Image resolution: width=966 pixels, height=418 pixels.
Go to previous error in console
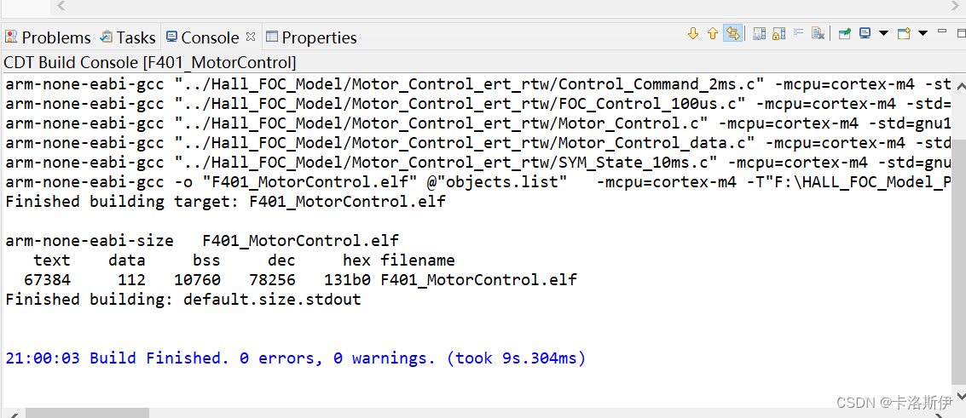coord(713,34)
